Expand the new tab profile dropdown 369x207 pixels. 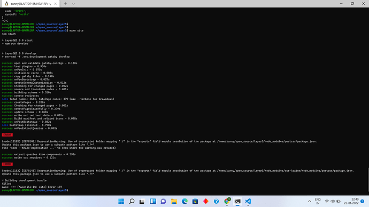73,4
